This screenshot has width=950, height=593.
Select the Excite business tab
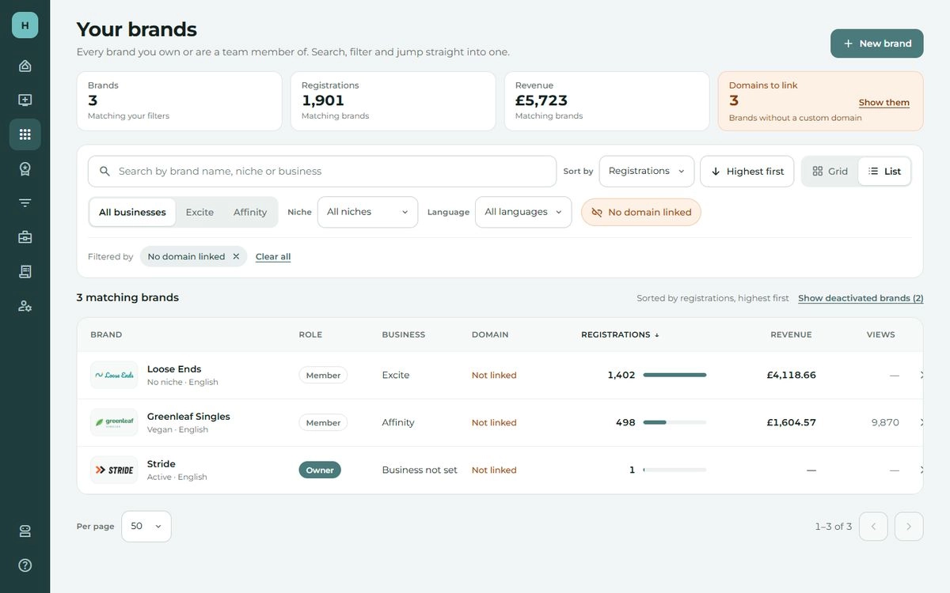click(x=199, y=212)
